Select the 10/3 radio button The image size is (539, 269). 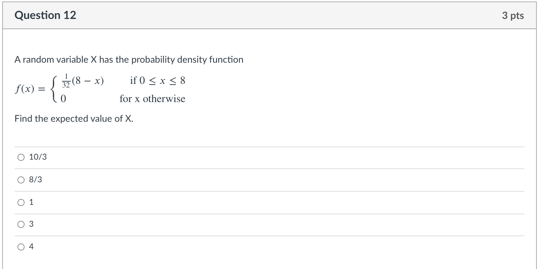coord(21,157)
